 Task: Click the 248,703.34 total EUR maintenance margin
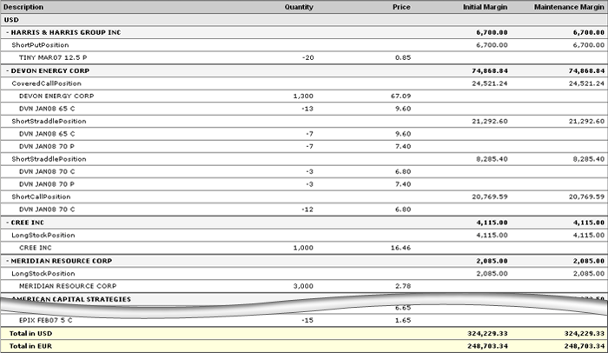(585, 346)
